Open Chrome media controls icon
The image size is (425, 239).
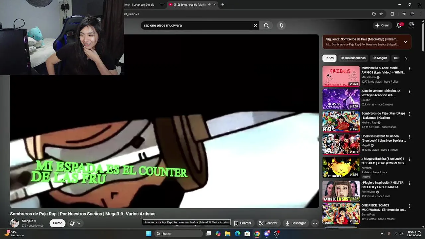click(404, 14)
